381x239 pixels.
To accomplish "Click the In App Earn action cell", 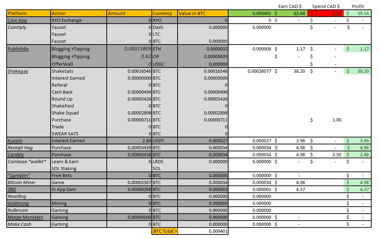I will 79,189.
